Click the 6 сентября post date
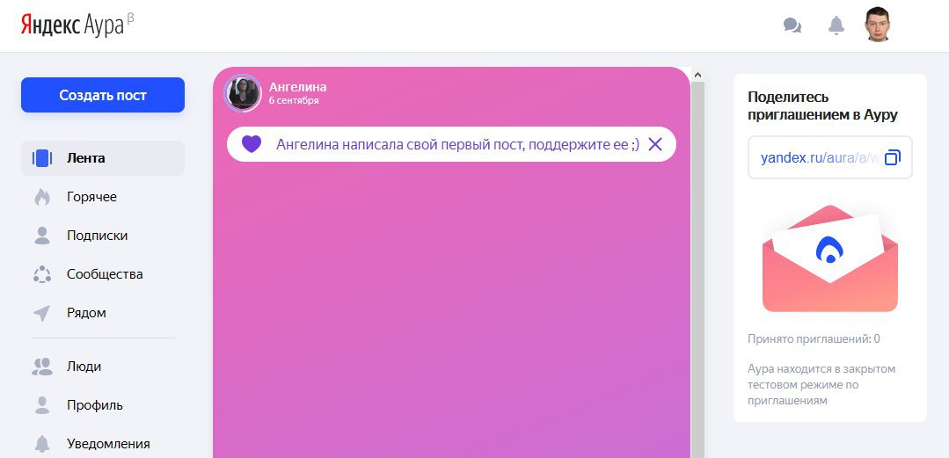 pyautogui.click(x=294, y=100)
